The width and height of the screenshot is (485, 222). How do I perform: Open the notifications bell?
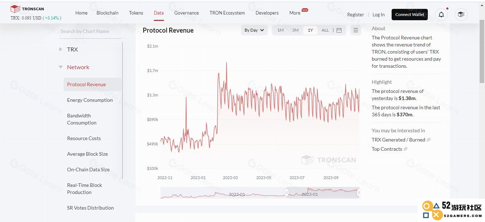coord(441,15)
